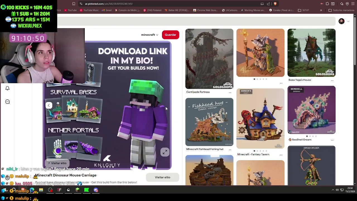
Task: Show more bookmarks with the double-chevron overflow
Action: pos(321,10)
